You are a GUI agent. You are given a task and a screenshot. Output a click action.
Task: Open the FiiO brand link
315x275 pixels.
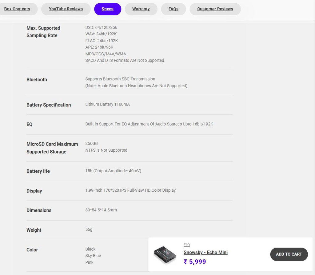pos(187,245)
